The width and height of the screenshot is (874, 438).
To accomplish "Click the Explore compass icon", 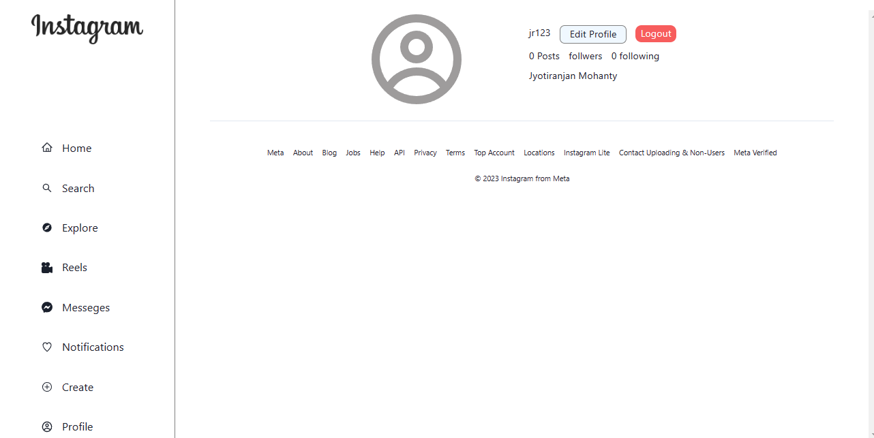I will (47, 228).
